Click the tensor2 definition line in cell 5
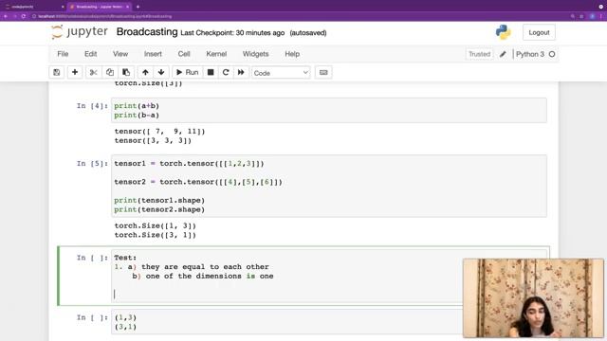The height and width of the screenshot is (341, 607). (x=198, y=182)
